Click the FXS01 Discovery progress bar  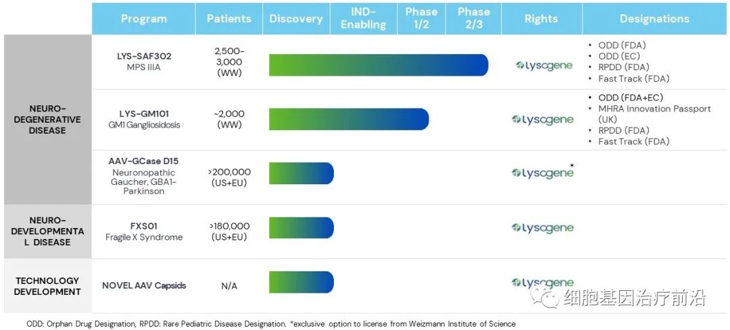tap(301, 227)
